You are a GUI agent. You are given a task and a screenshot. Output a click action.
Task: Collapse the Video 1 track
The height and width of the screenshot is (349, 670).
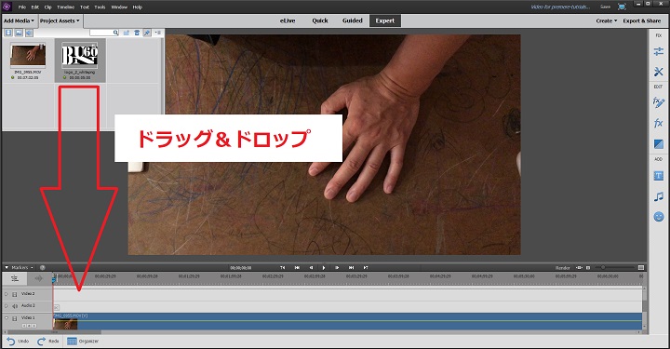tap(6, 318)
